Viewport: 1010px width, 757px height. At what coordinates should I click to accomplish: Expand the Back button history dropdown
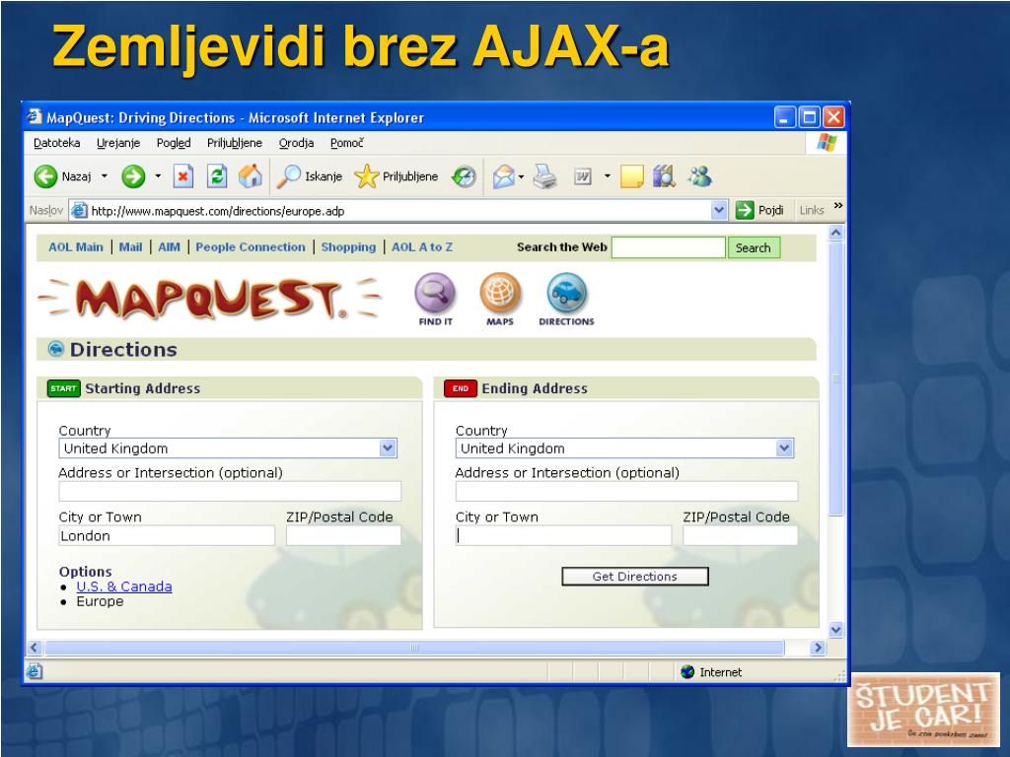coord(105,176)
